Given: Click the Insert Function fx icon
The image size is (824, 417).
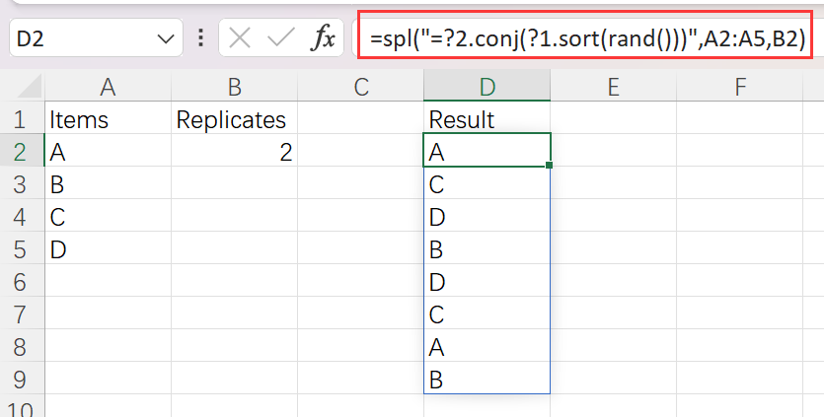Looking at the screenshot, I should tap(323, 39).
